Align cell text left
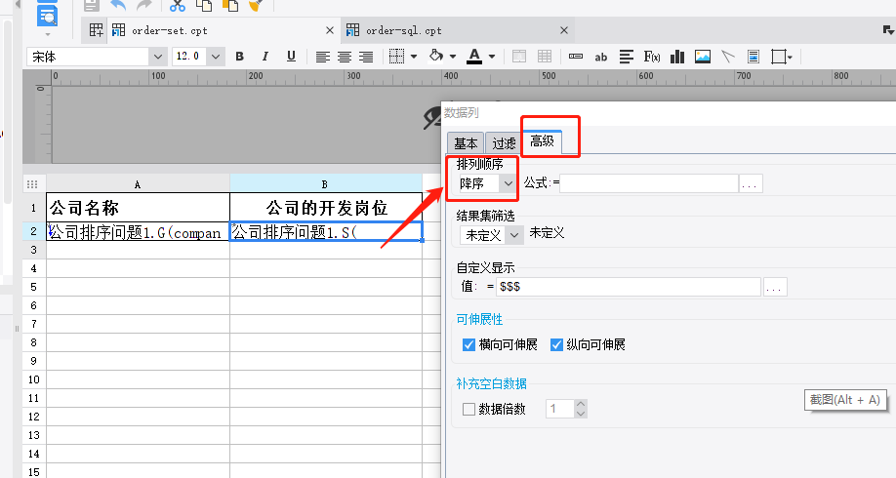This screenshot has height=478, width=896. pos(323,57)
